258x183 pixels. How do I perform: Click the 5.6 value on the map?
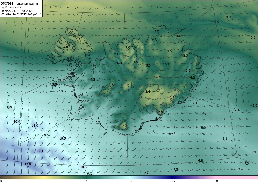pos(255,106)
